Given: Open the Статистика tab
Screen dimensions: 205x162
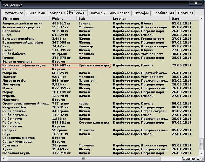Looking at the screenshot, I should (13, 13).
